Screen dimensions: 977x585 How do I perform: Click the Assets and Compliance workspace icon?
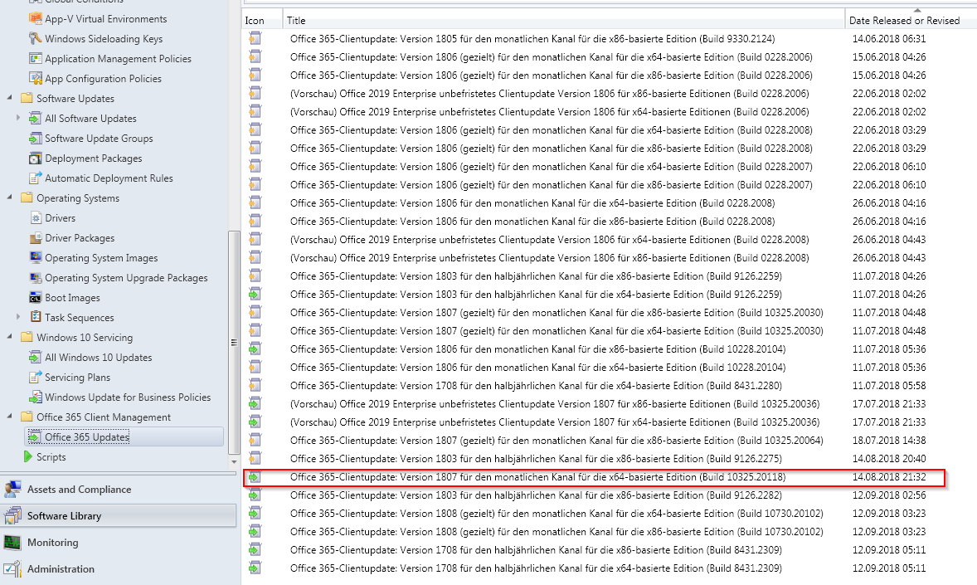12,490
